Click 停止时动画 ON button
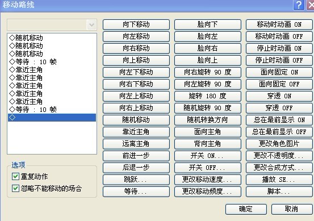 tap(279, 48)
